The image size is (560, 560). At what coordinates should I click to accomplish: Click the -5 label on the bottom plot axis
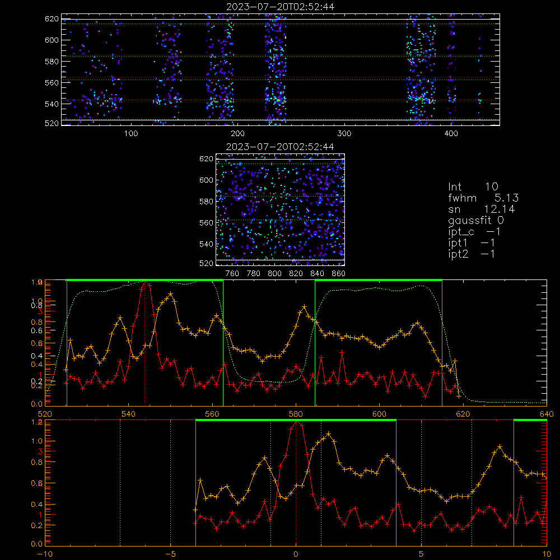point(170,554)
